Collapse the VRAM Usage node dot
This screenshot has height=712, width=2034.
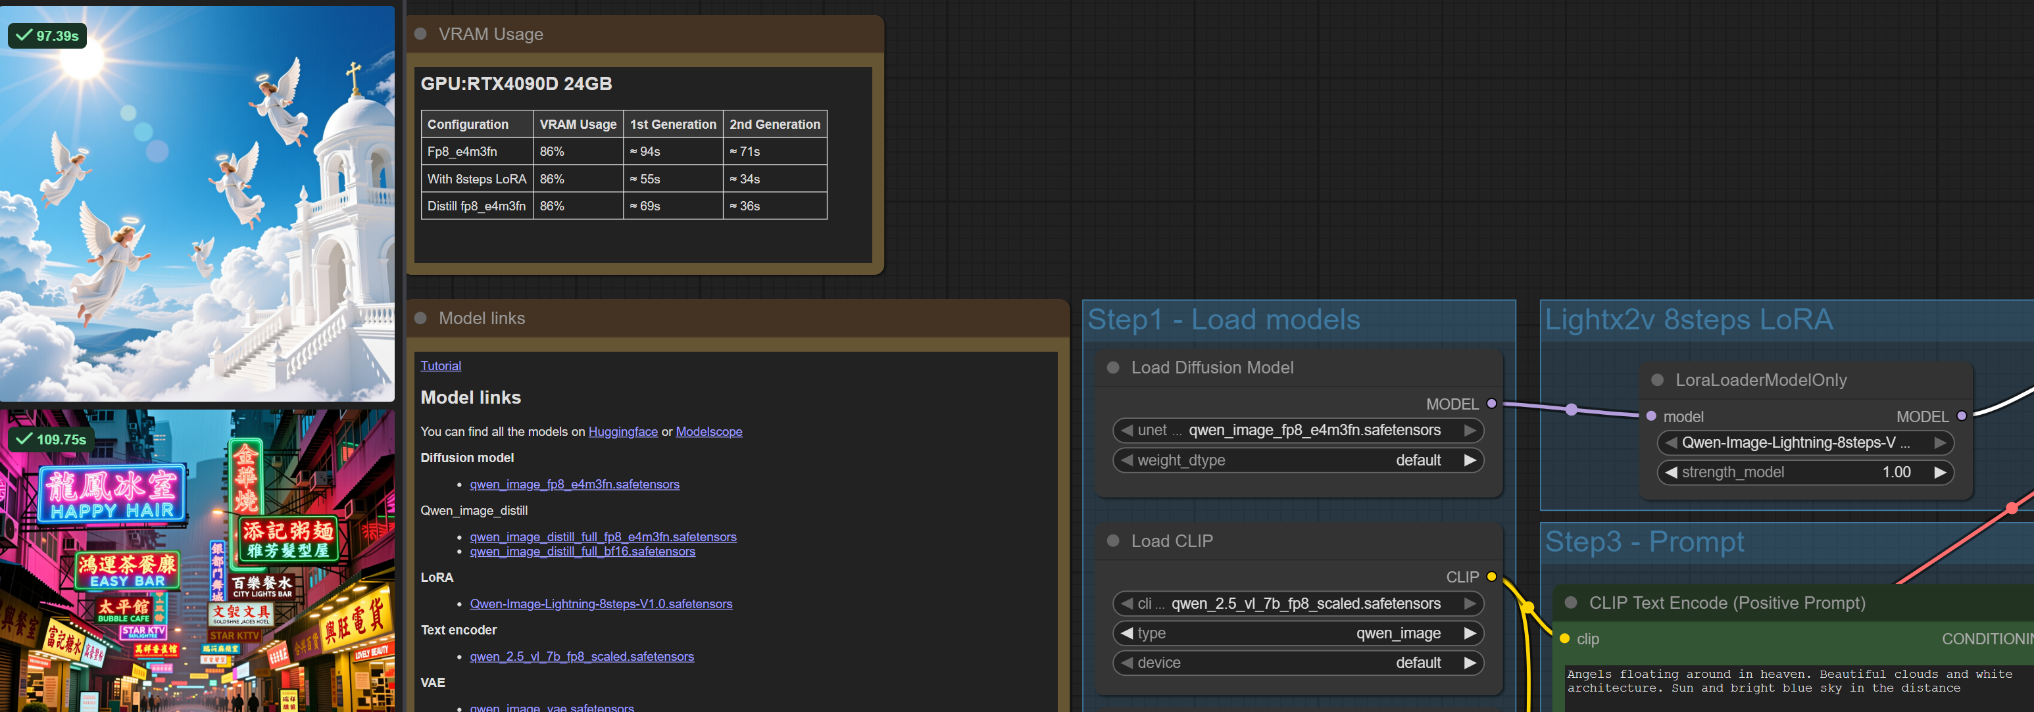pos(421,34)
